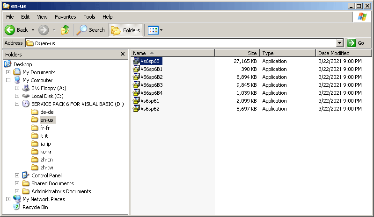Close the Folders pane with X

123,54
